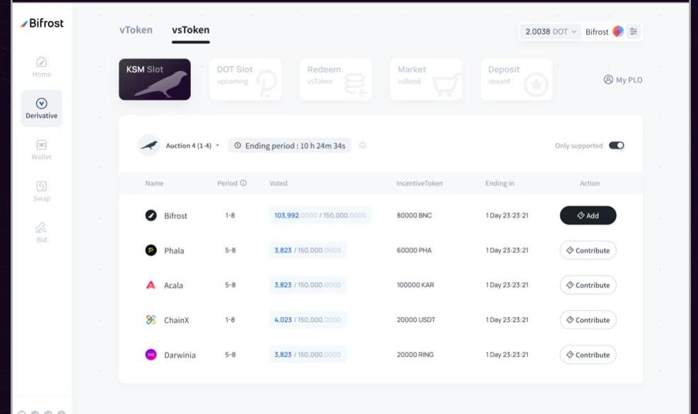Click the 60000 PHA incentive value
This screenshot has height=414, width=698.
414,250
